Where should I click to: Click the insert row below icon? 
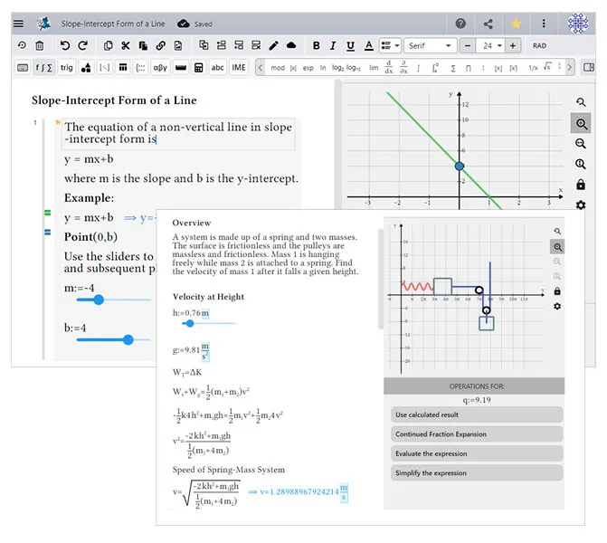point(239,45)
